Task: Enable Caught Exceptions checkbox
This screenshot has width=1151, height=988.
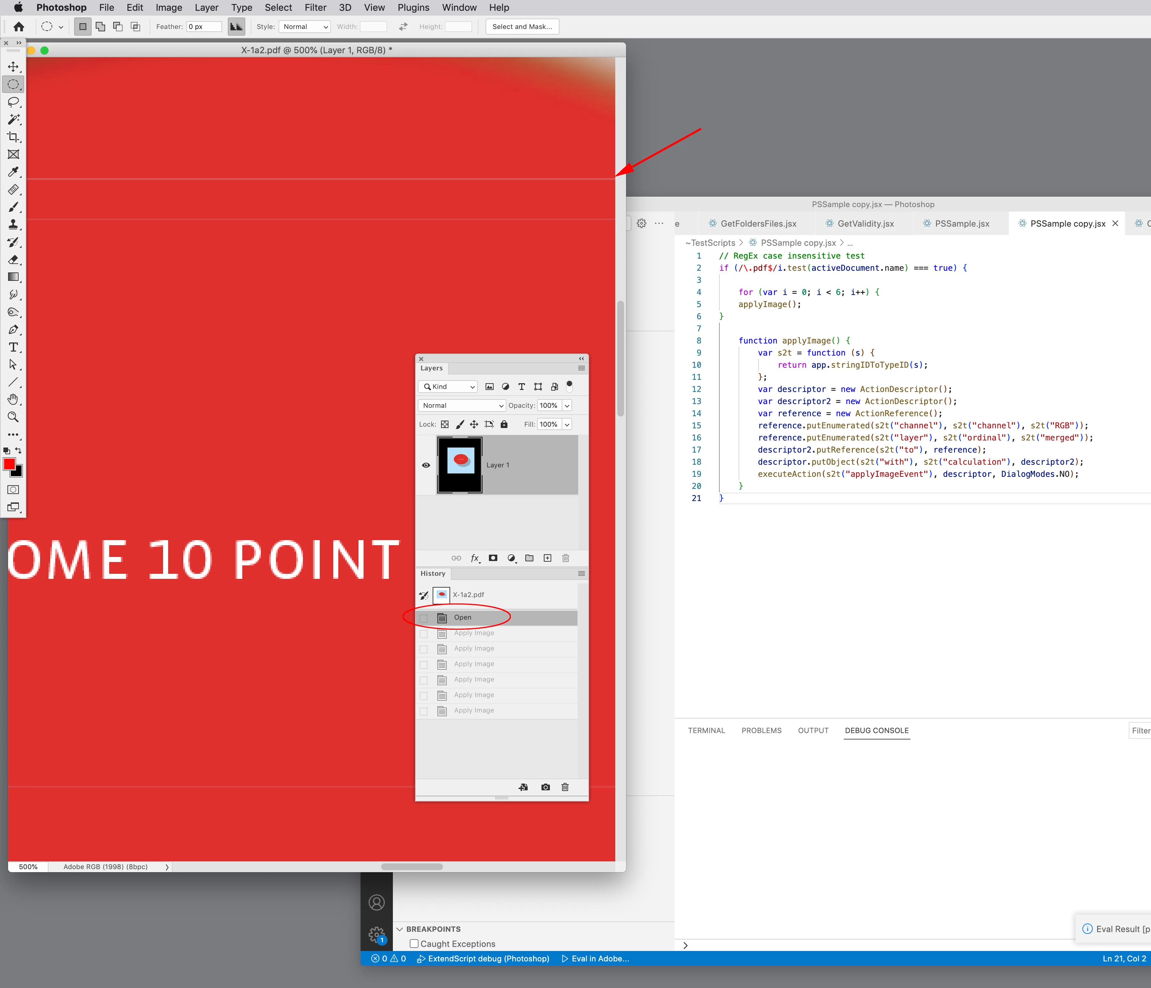Action: tap(414, 944)
